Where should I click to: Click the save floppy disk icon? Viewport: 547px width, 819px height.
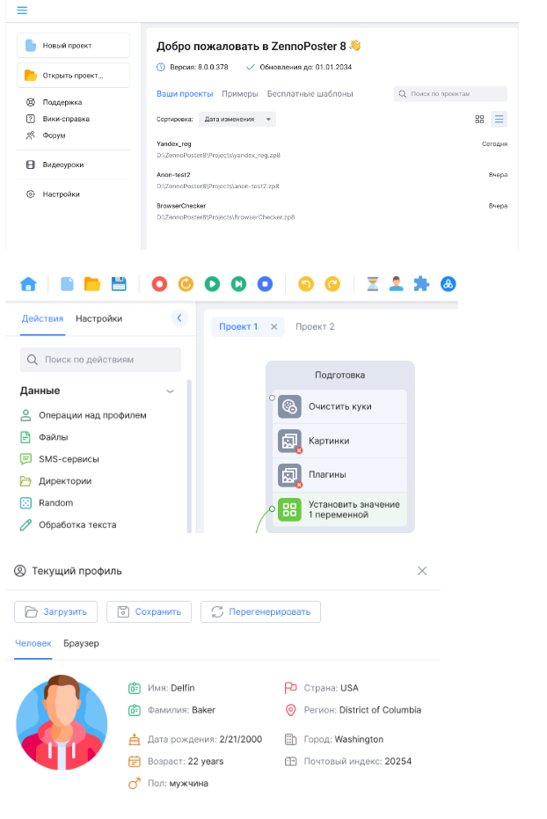119,284
